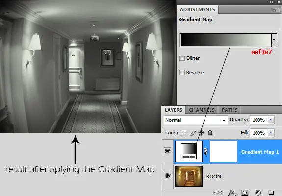Click the link layers chain icon
Image resolution: width=282 pixels, height=196 pixels.
point(218,193)
